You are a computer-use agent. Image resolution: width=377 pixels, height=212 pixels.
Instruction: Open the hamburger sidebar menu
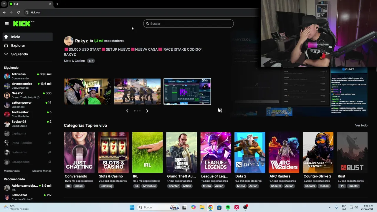(7, 24)
